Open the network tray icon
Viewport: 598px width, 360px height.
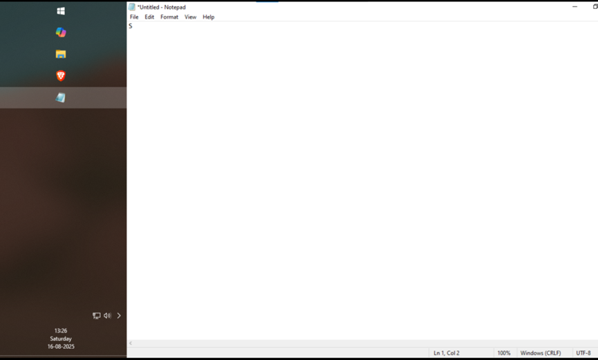pyautogui.click(x=97, y=315)
